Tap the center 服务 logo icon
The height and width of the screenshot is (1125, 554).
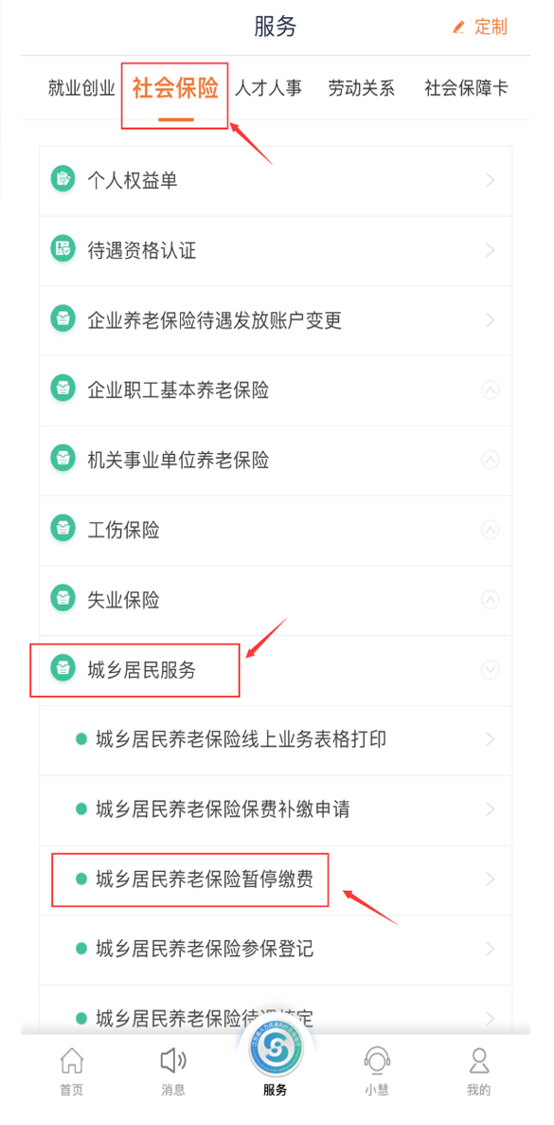point(276,1049)
